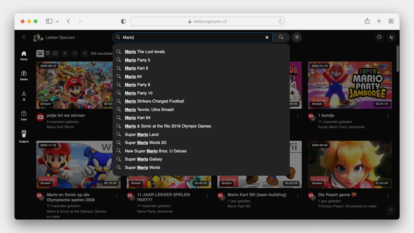Image resolution: width=414 pixels, height=233 pixels.
Task: Expand Safari sidebar dropdown chevron
Action: click(58, 21)
